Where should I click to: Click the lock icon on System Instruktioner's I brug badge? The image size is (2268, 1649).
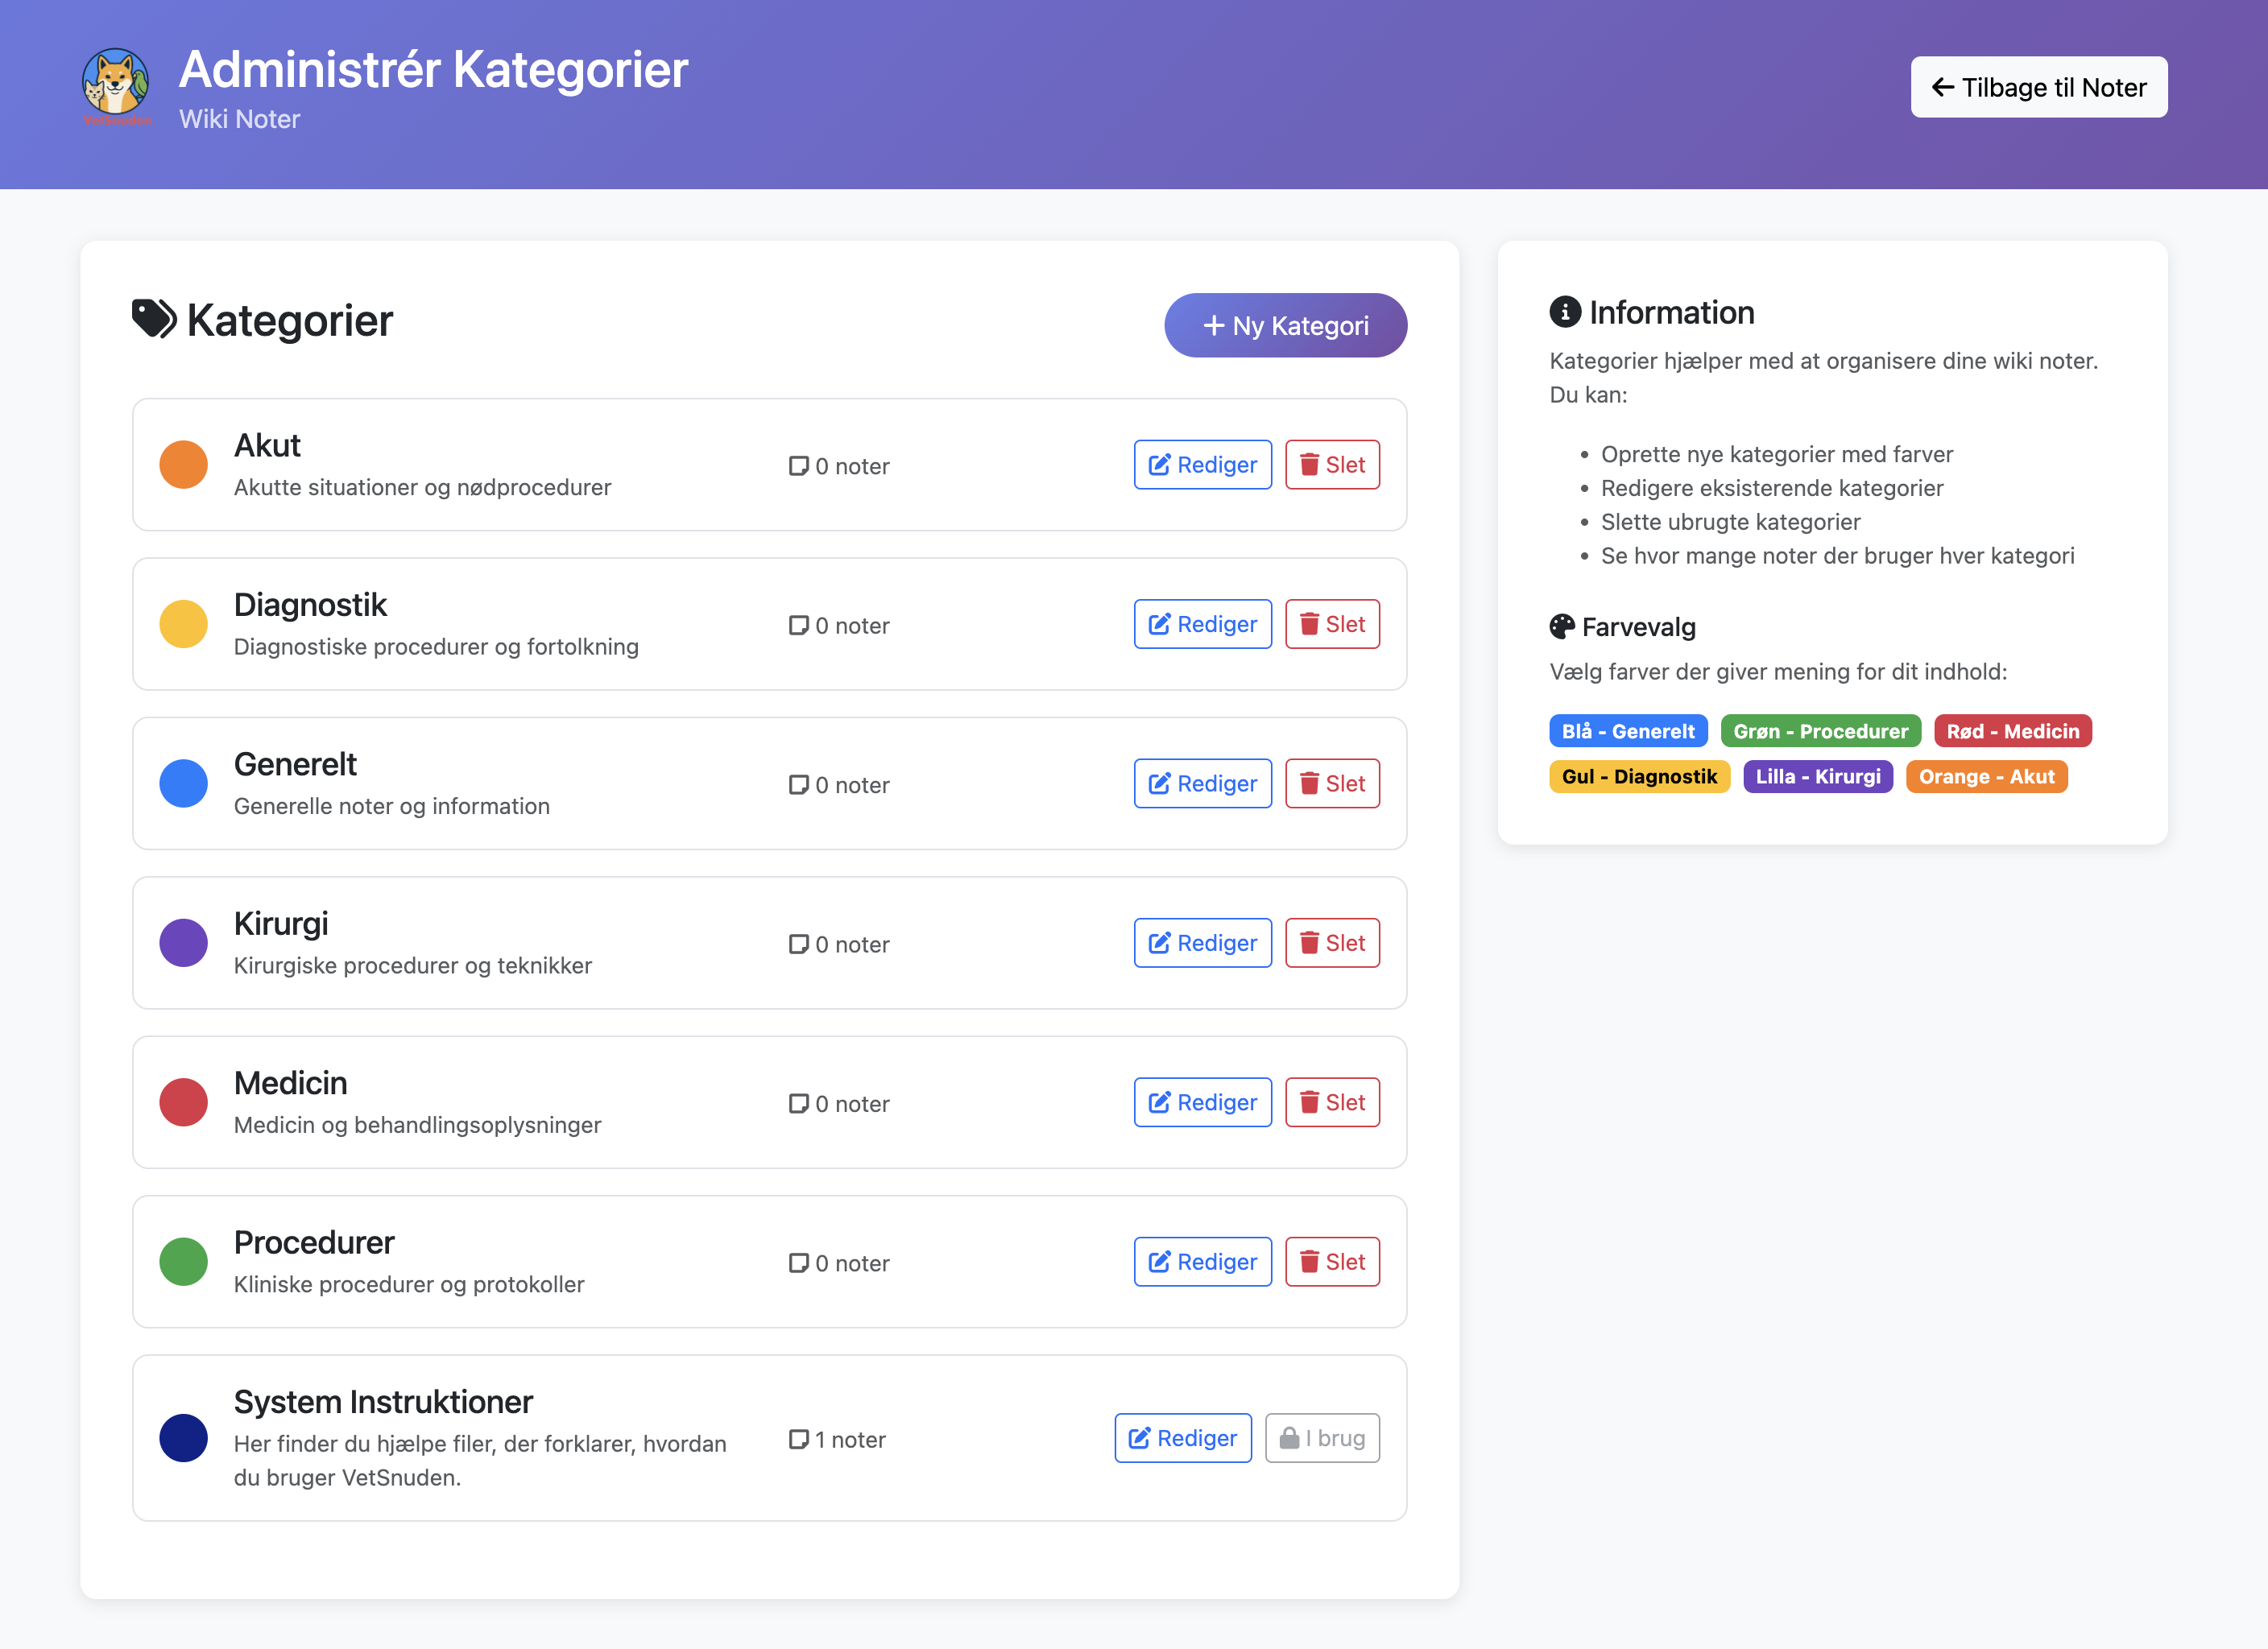click(1290, 1438)
